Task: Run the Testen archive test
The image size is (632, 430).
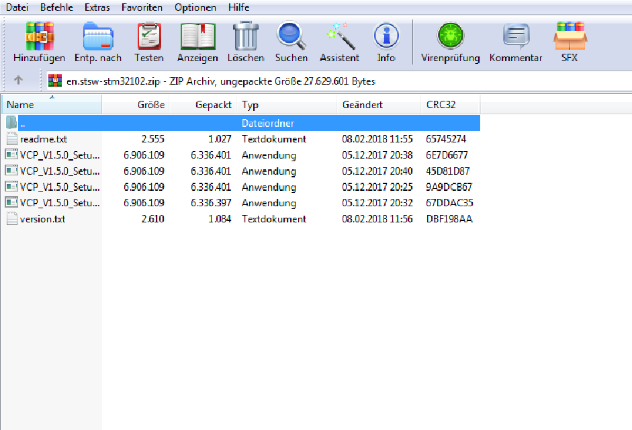Action: pyautogui.click(x=149, y=42)
